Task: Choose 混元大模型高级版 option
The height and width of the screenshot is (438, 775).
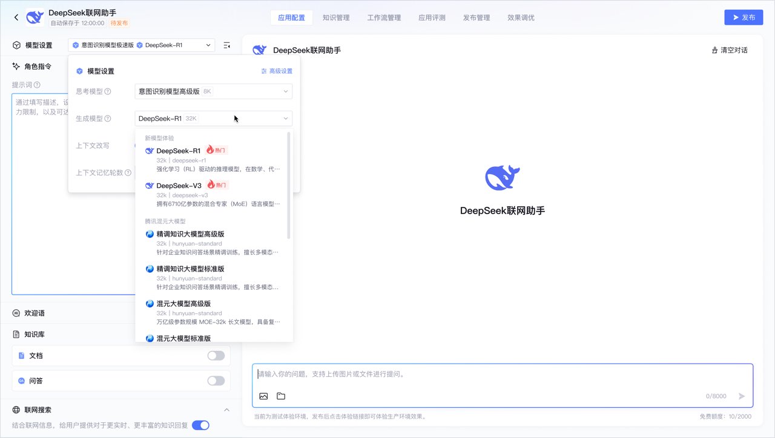Action: point(213,313)
